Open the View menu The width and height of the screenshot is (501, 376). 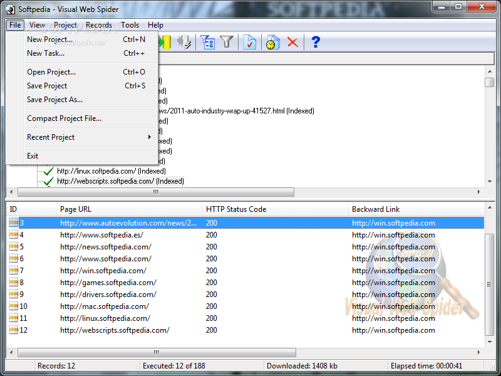(x=37, y=25)
